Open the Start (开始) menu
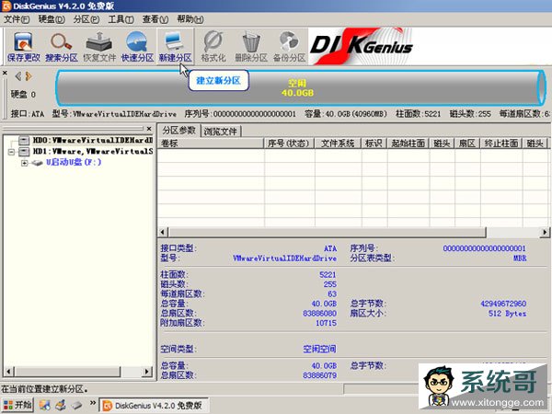The width and height of the screenshot is (552, 414). point(17,405)
